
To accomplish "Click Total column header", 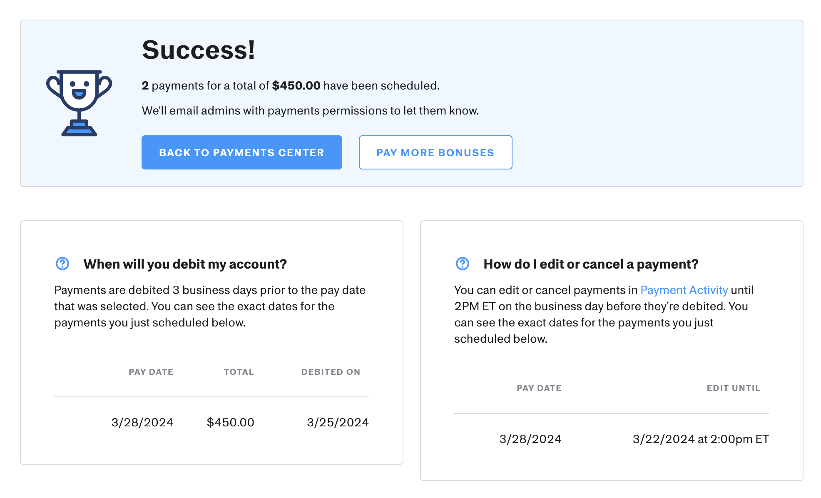I will pos(239,372).
